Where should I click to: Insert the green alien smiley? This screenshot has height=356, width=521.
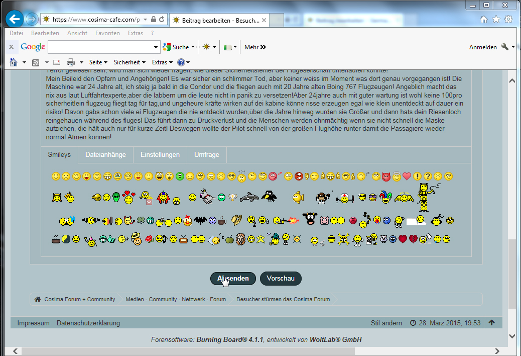pos(116,197)
